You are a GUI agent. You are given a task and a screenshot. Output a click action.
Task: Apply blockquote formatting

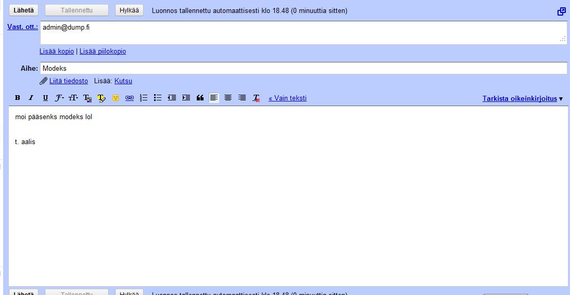tap(200, 98)
